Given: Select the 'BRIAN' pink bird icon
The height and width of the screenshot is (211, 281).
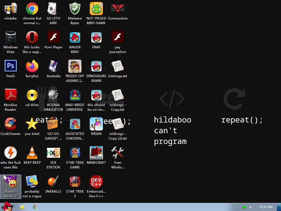Looking at the screenshot, I should (x=96, y=124).
